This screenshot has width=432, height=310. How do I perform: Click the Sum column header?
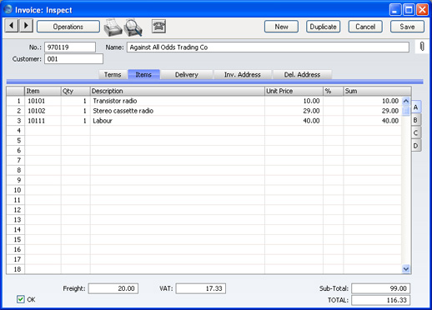pyautogui.click(x=377, y=91)
